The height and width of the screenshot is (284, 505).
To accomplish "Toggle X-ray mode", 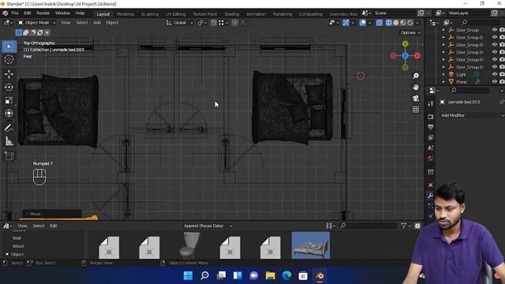I will (380, 23).
